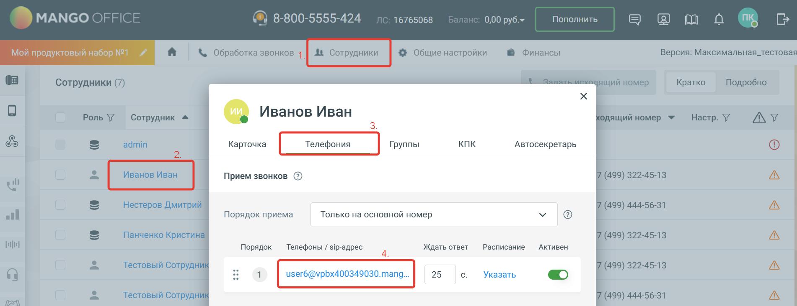
Task: Open the Роль column filter
Action: pos(111,117)
